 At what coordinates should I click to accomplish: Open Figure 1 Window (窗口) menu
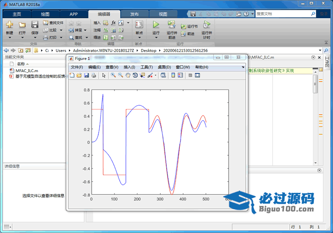point(183,67)
